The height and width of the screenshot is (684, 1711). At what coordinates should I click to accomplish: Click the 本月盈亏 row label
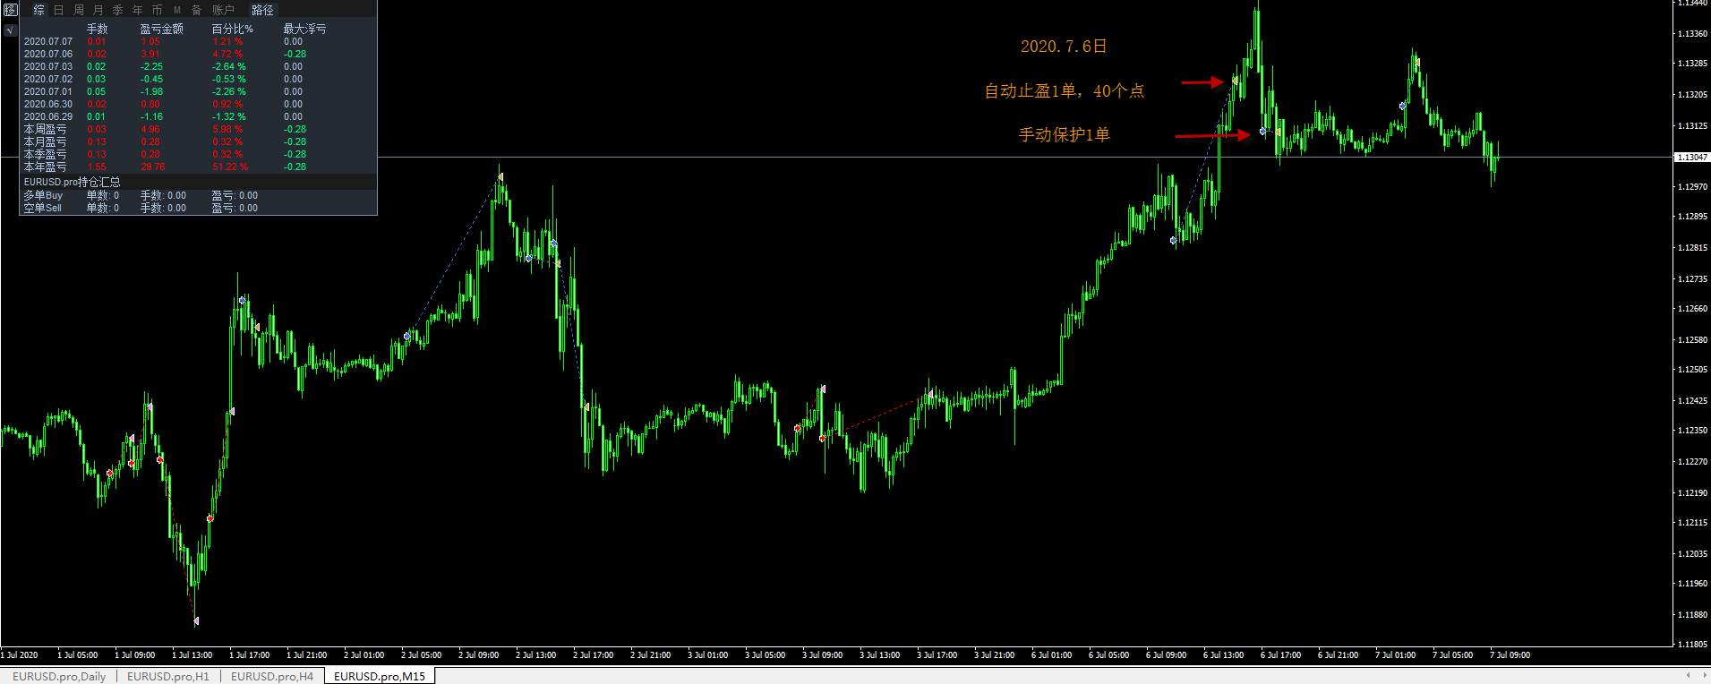(45, 141)
